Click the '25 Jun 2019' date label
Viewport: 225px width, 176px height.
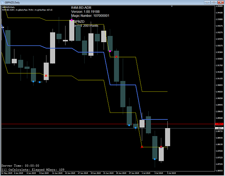(x=121, y=173)
